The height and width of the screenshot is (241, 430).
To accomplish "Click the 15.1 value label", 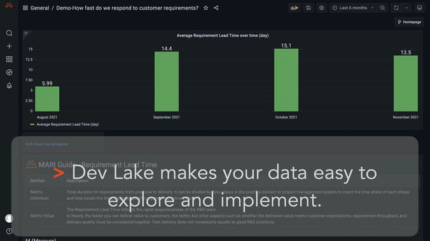I will pos(286,46).
